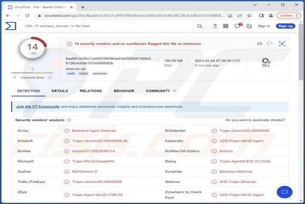Bookmark the page with star icon
This screenshot has width=305, height=204.
(249, 16)
